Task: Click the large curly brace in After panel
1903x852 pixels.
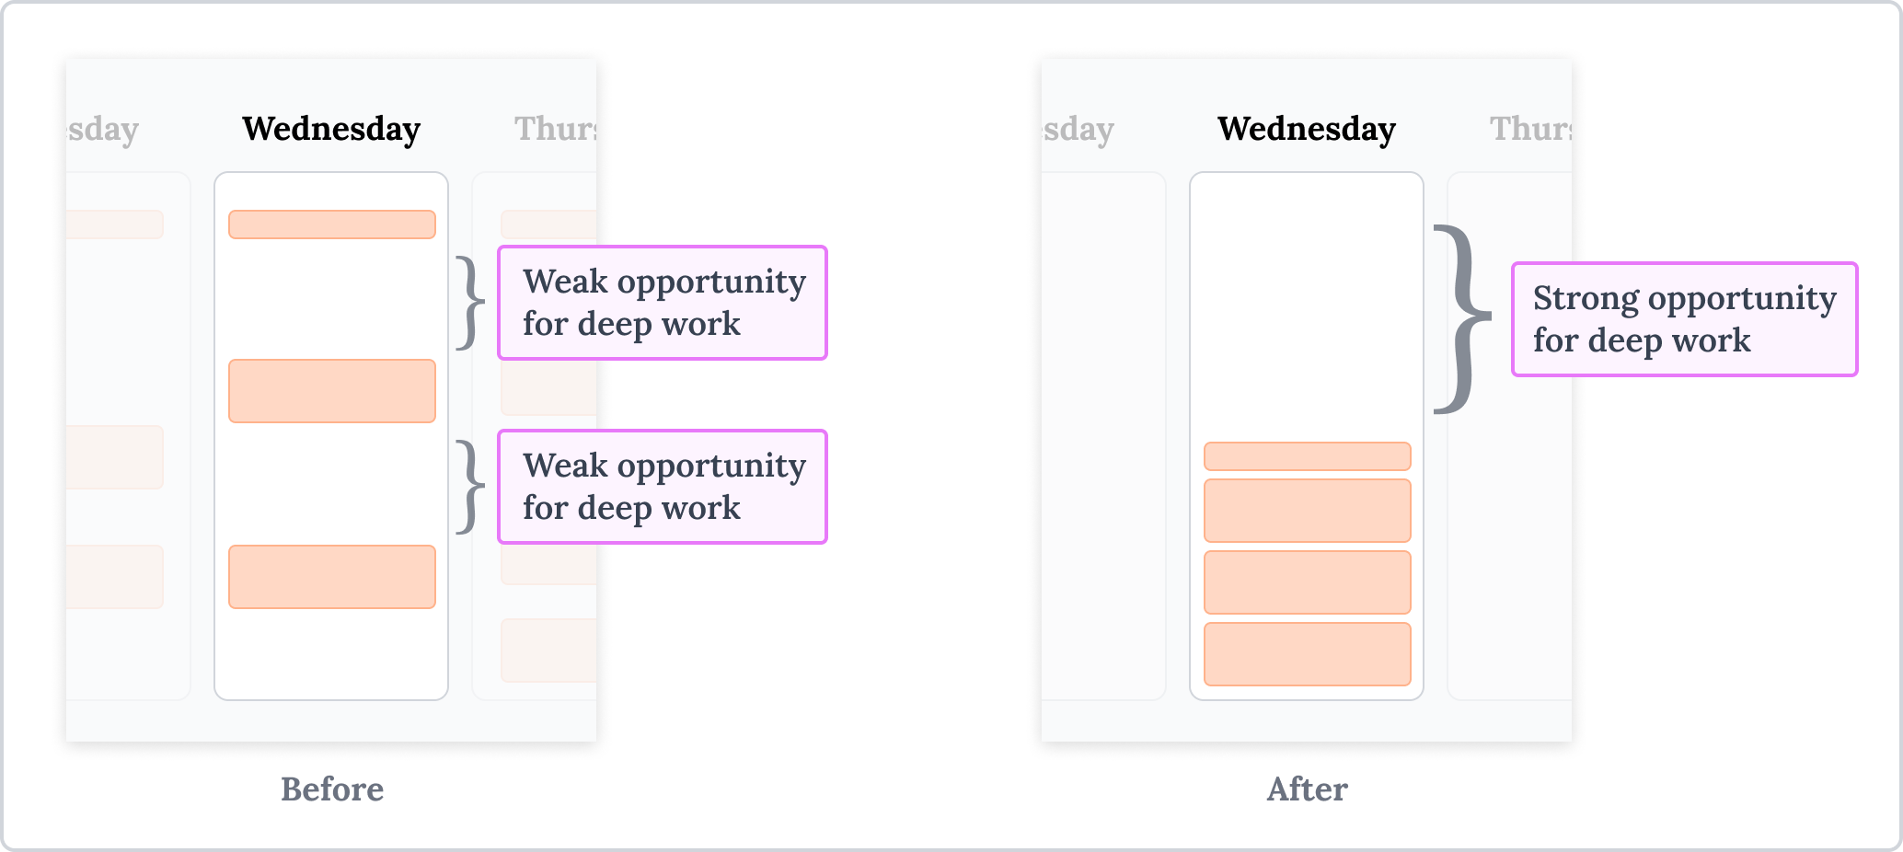Action: click(x=1461, y=318)
